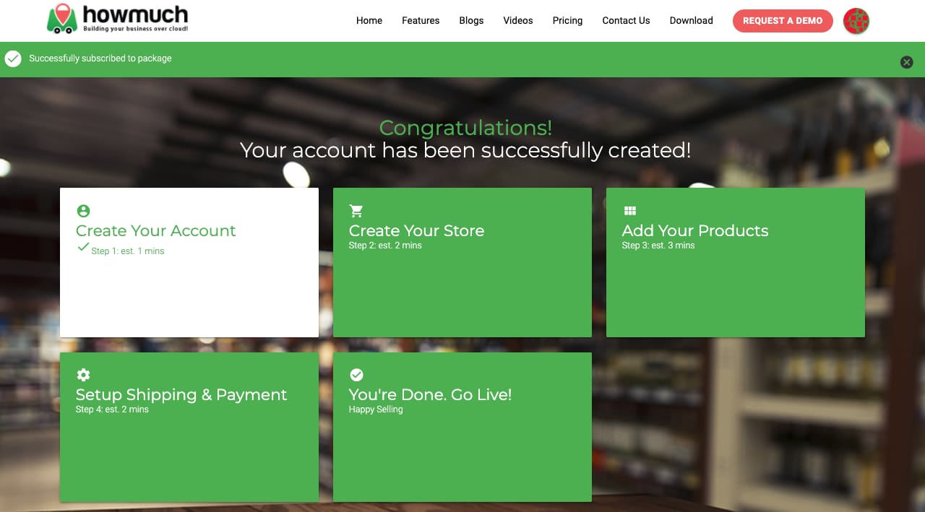Screen dimensions: 925x512
Task: Click the gear icon on the Setup Shipping & Payment card
Action: pos(83,375)
